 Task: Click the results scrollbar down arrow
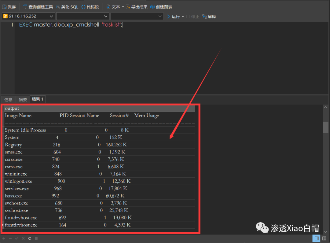coord(326,232)
